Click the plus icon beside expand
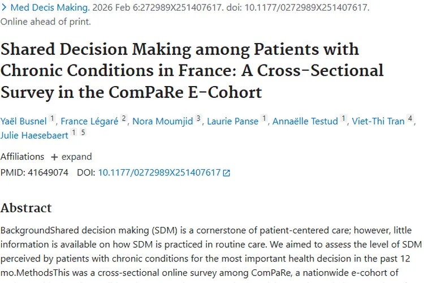Screen dimensions: 424x283 54,157
